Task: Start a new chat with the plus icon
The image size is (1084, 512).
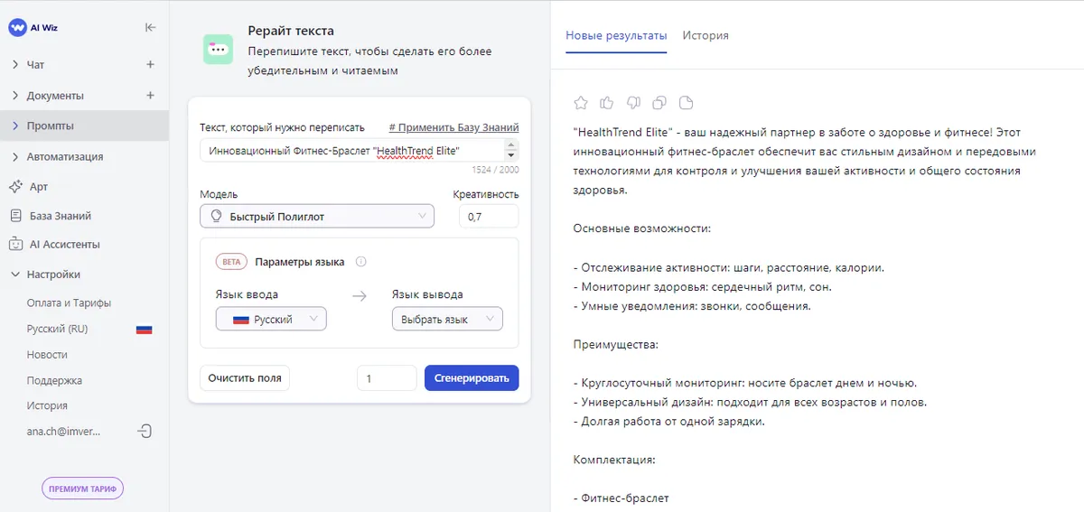Action: coord(150,65)
